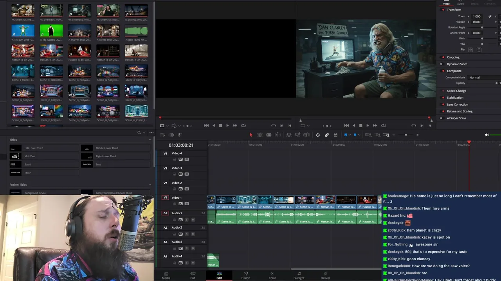Collapse the Fusion Titles section
501x281 pixels.
(x=150, y=185)
